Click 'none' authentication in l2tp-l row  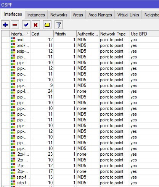click(x=82, y=154)
